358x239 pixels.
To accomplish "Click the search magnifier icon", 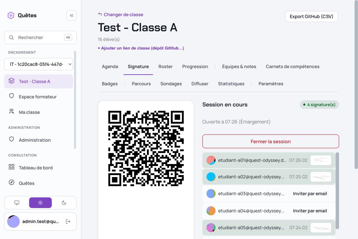I will pos(11,37).
